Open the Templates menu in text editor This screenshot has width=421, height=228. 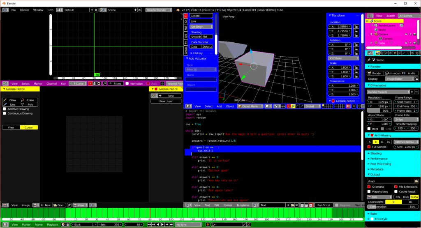pos(243,205)
